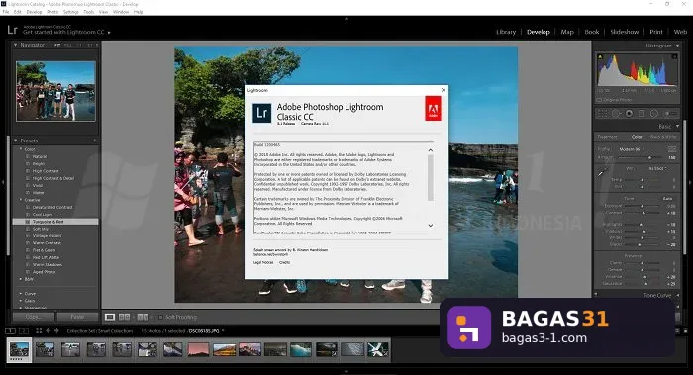
Task: Click the Y|Y reference view icon
Action: pos(143,317)
